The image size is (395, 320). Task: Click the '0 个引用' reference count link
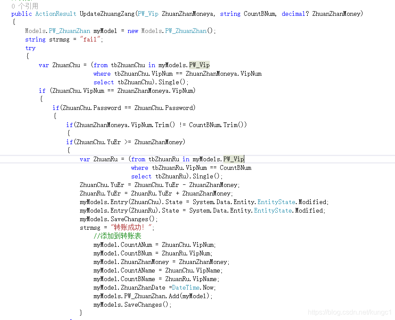click(x=25, y=6)
